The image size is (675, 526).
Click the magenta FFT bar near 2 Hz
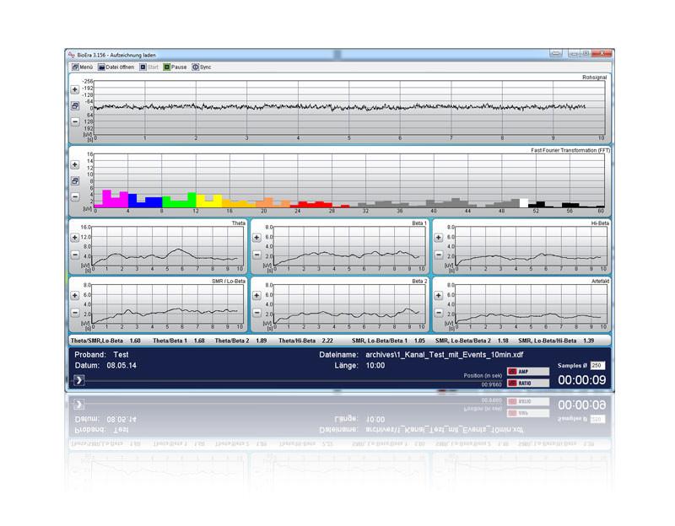107,198
